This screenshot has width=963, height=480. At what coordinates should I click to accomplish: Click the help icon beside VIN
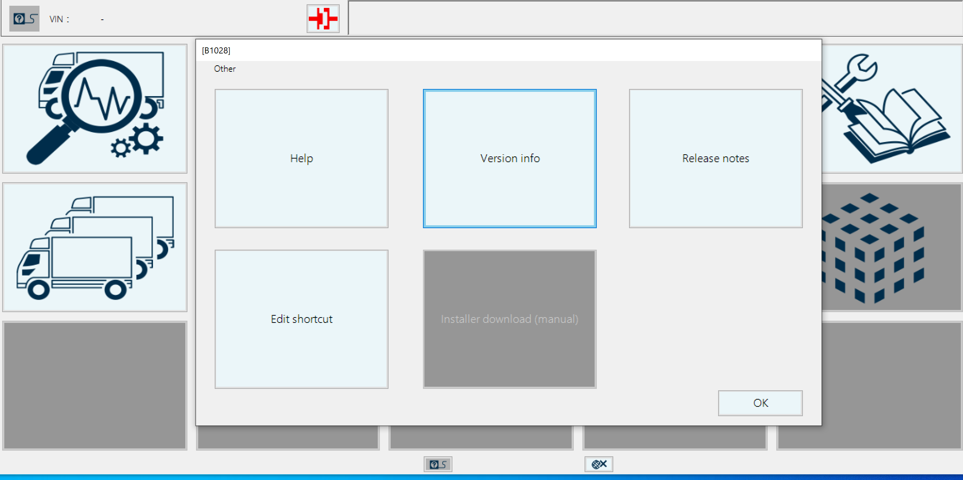[x=24, y=18]
